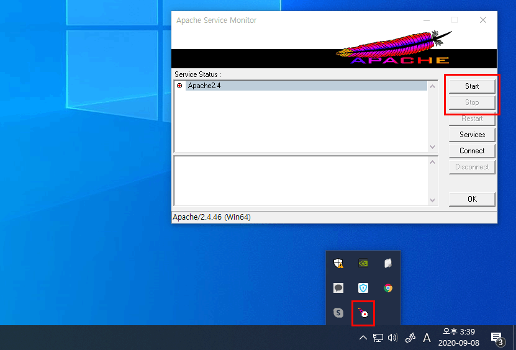This screenshot has height=350, width=516.
Task: Click the greyed-out Disconnect button
Action: 472,167
